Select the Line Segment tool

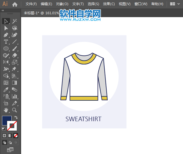(15, 42)
